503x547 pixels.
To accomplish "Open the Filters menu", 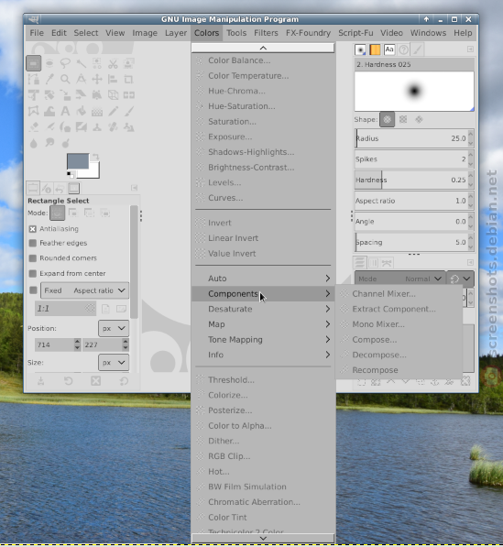I will [x=266, y=33].
